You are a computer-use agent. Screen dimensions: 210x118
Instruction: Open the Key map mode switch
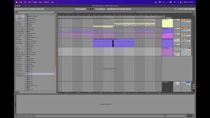click(179, 9)
